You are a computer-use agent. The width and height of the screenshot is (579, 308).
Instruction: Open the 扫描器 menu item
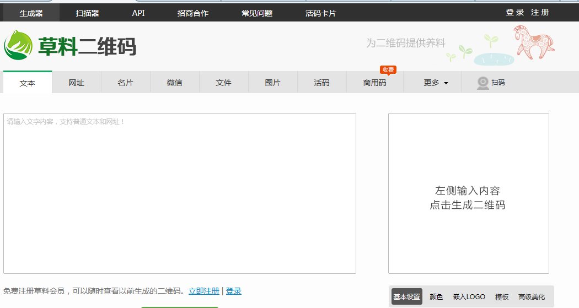pyautogui.click(x=87, y=13)
